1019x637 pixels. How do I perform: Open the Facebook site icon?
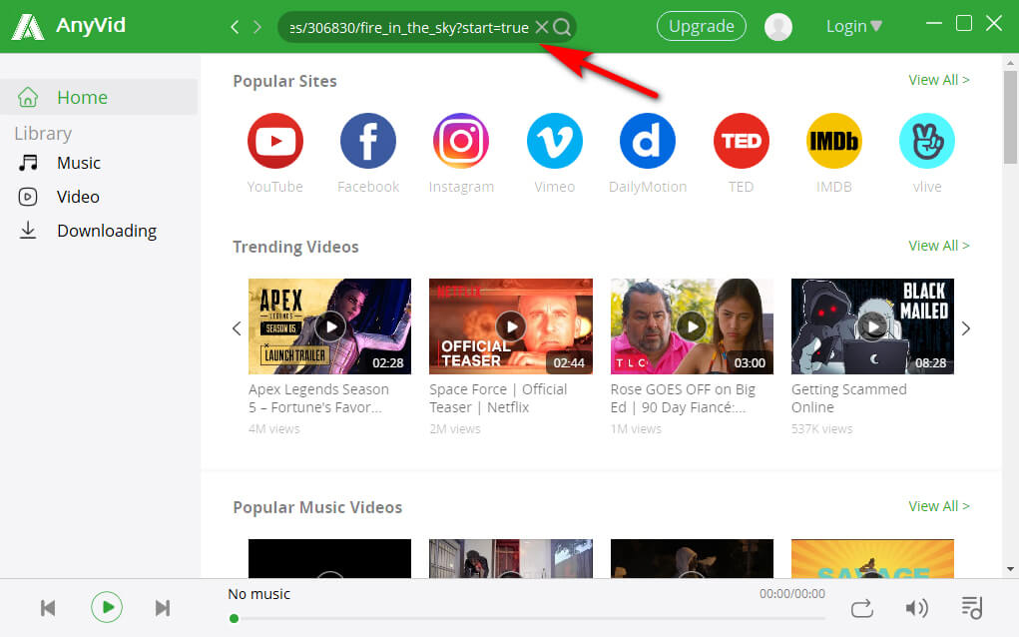pos(368,141)
